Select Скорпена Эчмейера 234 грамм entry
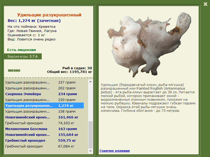 click(x=44, y=94)
